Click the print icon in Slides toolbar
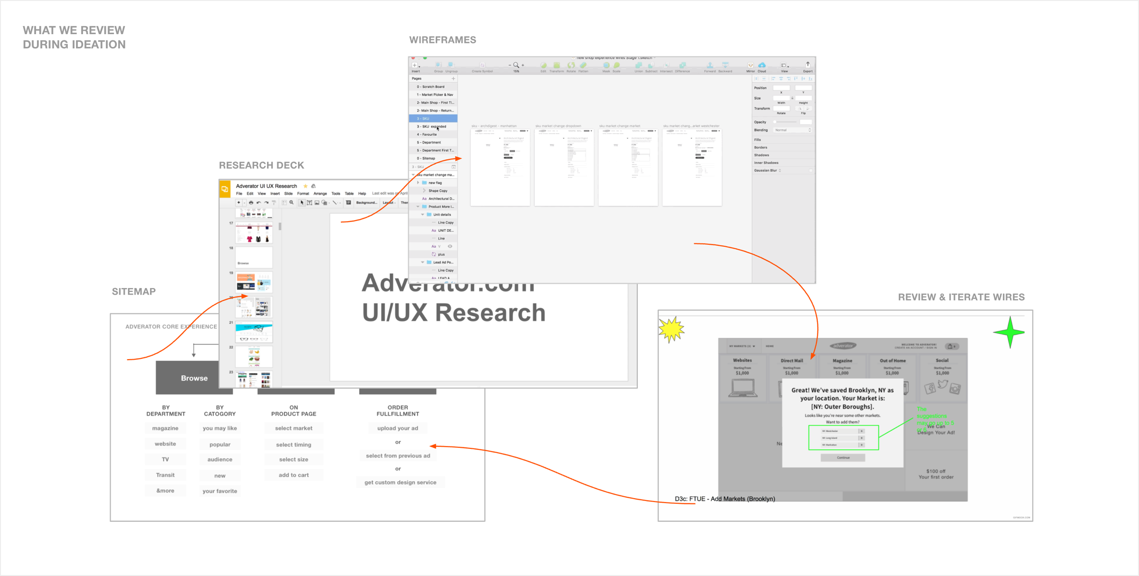Screen dimensions: 1139x576 click(x=251, y=203)
